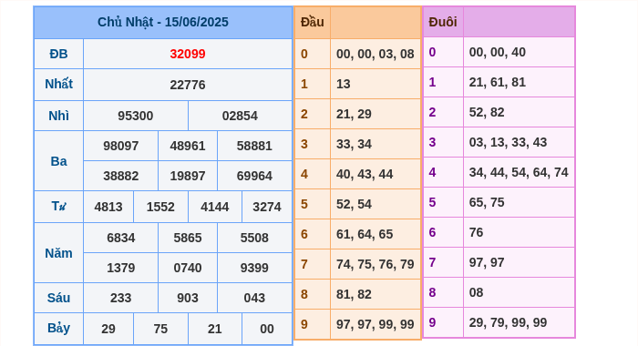638x346 pixels.
Task: Select seventh prize number 75
Action: (x=160, y=329)
